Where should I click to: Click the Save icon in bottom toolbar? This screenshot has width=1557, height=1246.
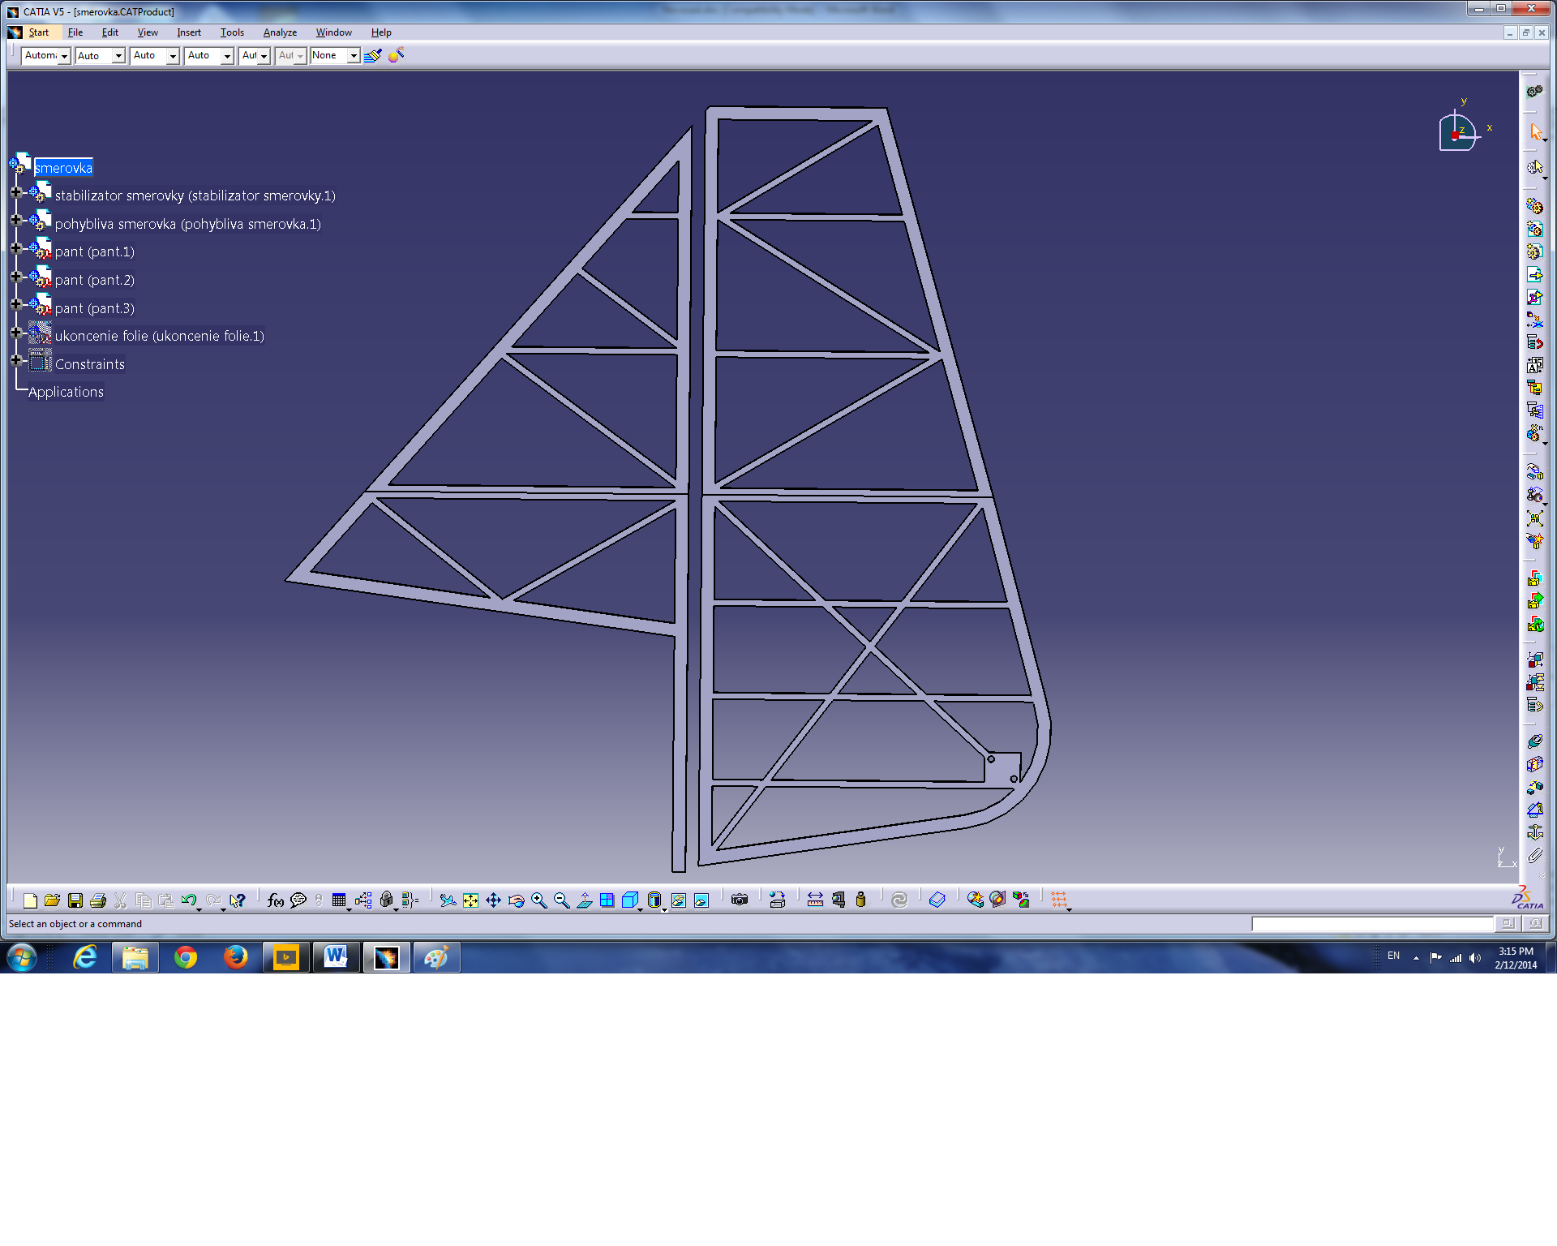point(75,900)
